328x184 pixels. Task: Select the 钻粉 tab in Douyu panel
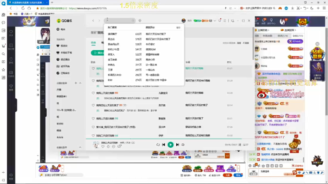click(x=298, y=36)
